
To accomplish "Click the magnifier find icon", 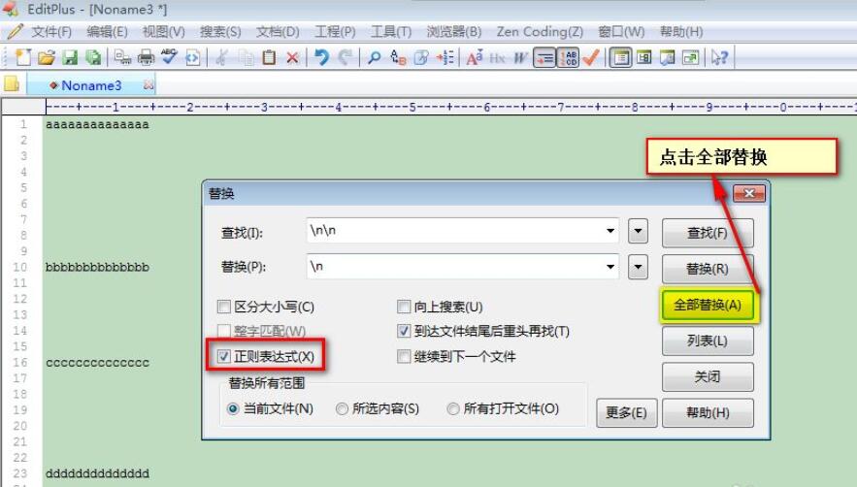I will click(374, 57).
